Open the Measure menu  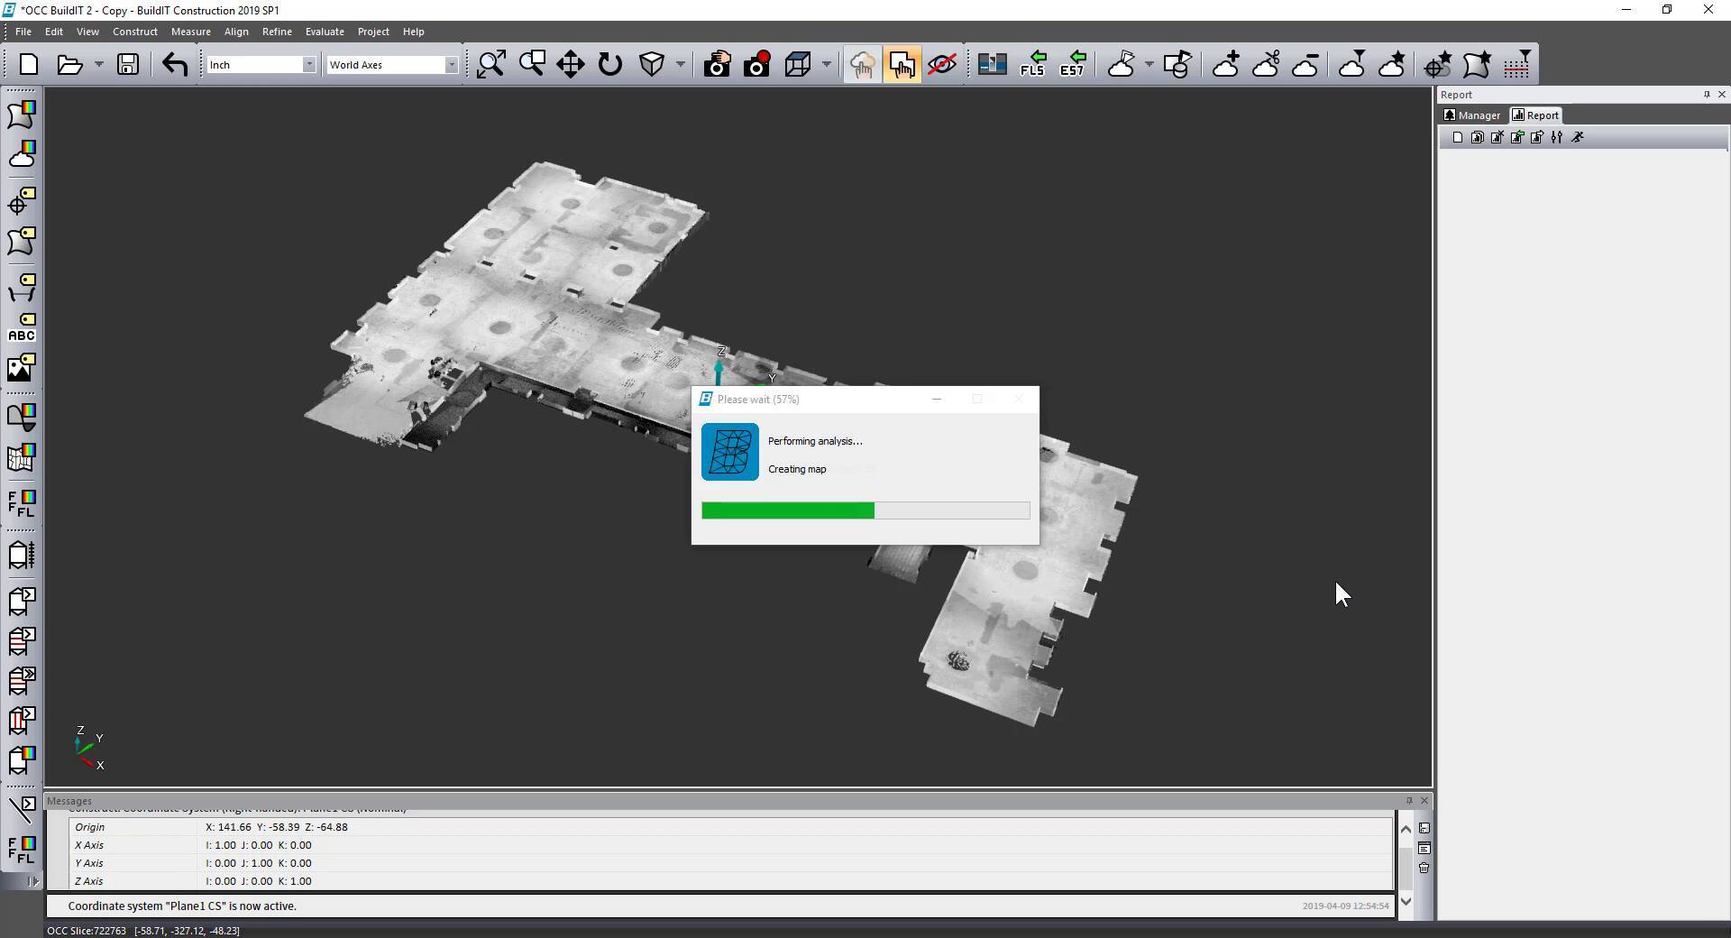(191, 32)
